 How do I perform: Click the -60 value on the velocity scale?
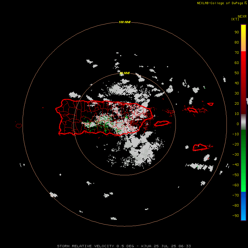236,185
